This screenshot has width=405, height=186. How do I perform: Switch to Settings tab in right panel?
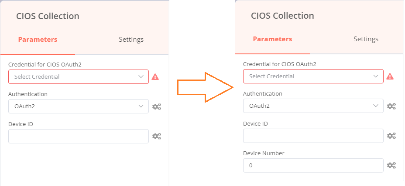(366, 39)
